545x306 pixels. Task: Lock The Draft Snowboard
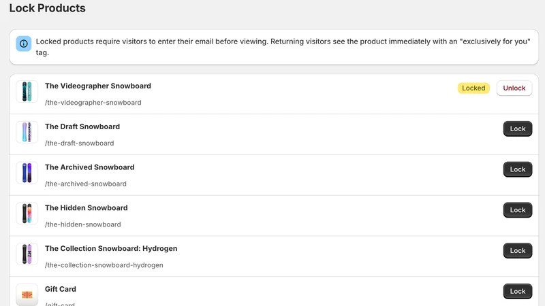[518, 129]
